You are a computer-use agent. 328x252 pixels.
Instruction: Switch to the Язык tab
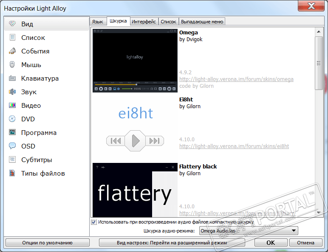[98, 22]
